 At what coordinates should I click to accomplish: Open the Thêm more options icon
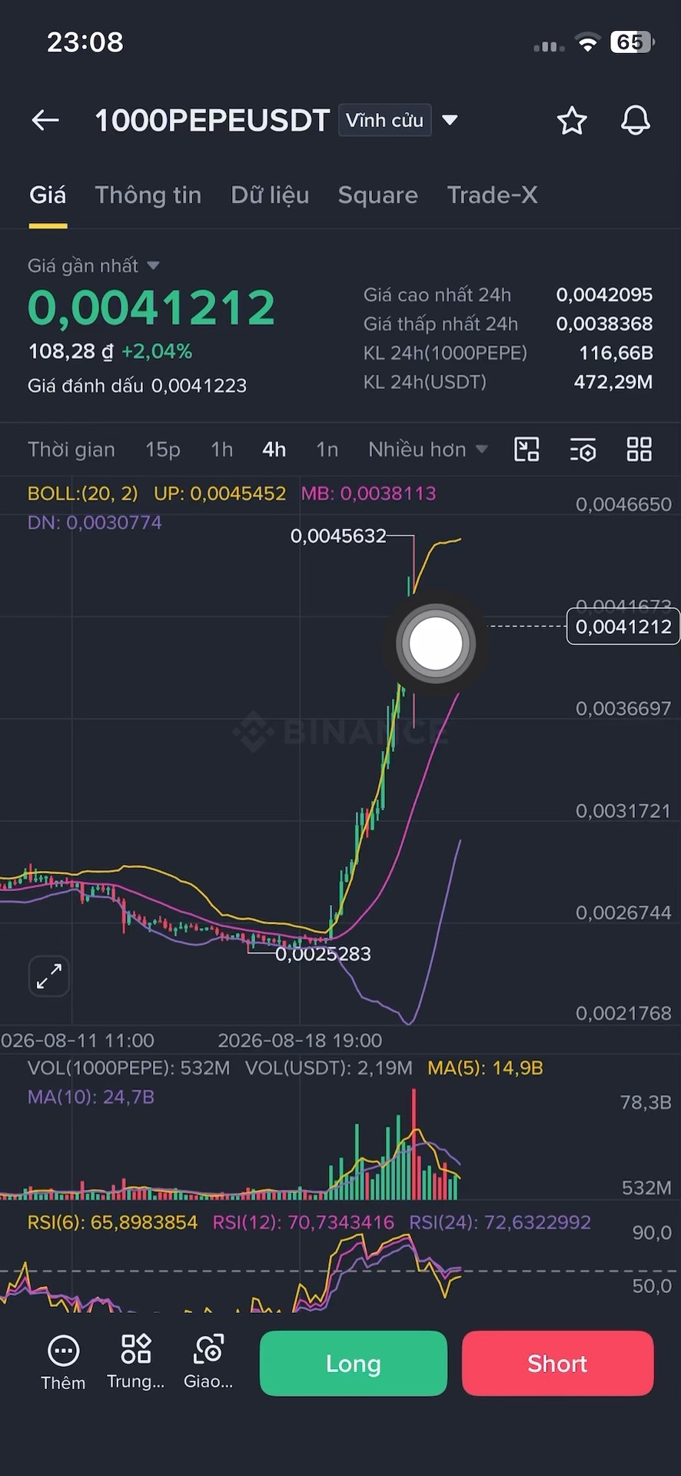point(63,1363)
